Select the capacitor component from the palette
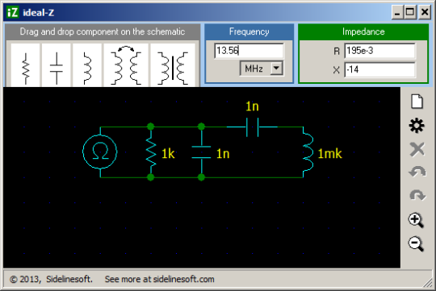The height and width of the screenshot is (291, 436). pyautogui.click(x=57, y=65)
